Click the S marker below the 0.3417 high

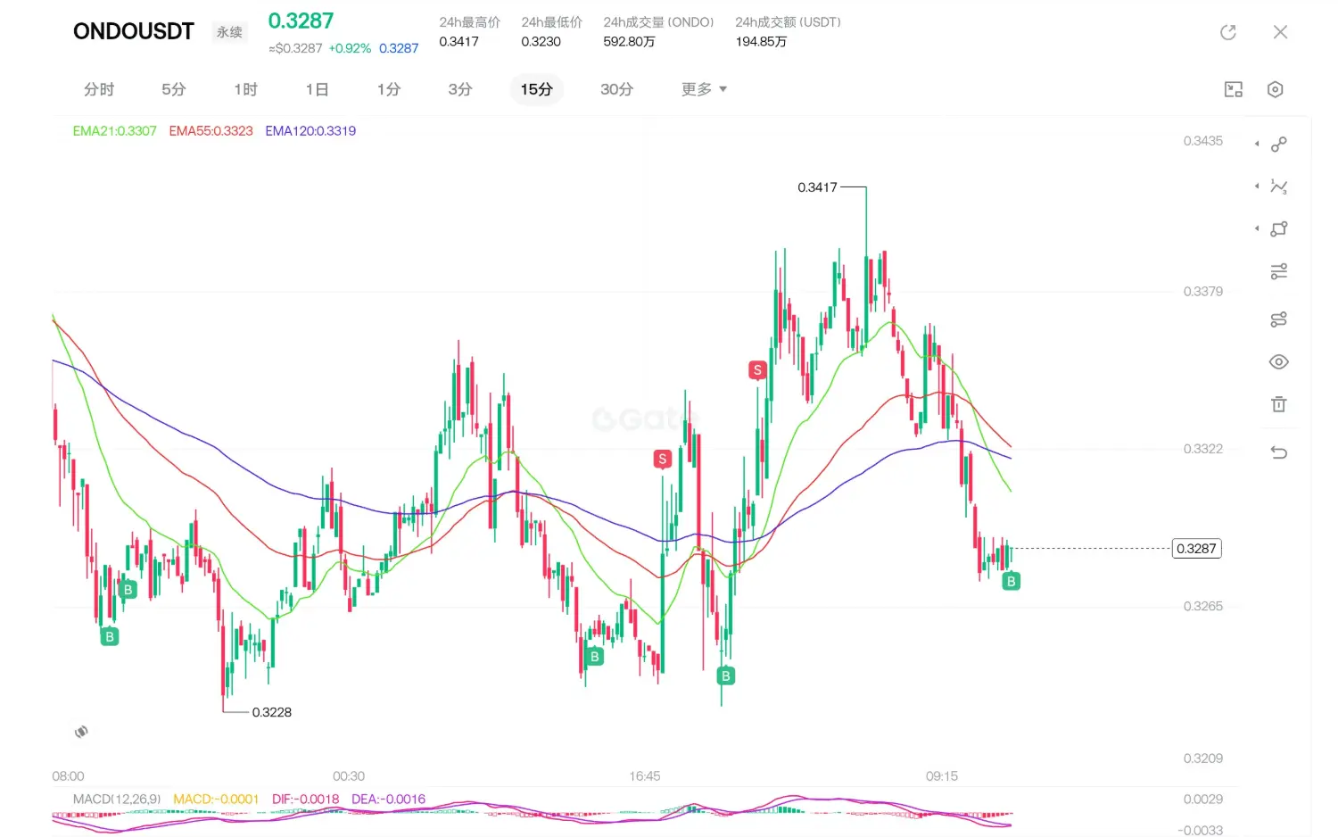pos(757,370)
